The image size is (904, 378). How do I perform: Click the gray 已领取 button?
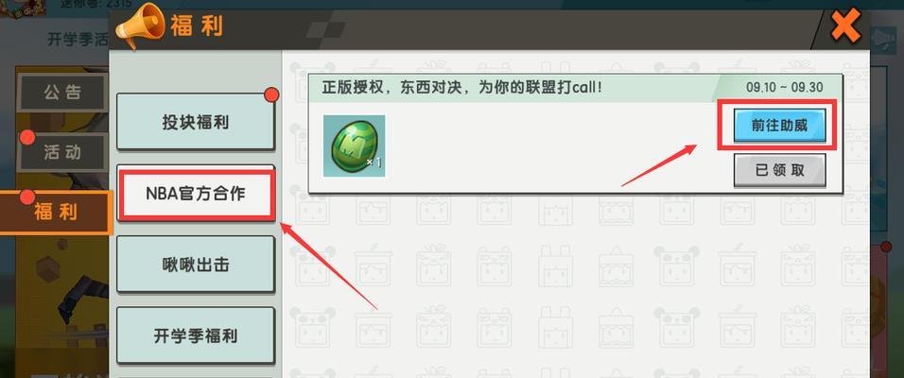tap(779, 170)
